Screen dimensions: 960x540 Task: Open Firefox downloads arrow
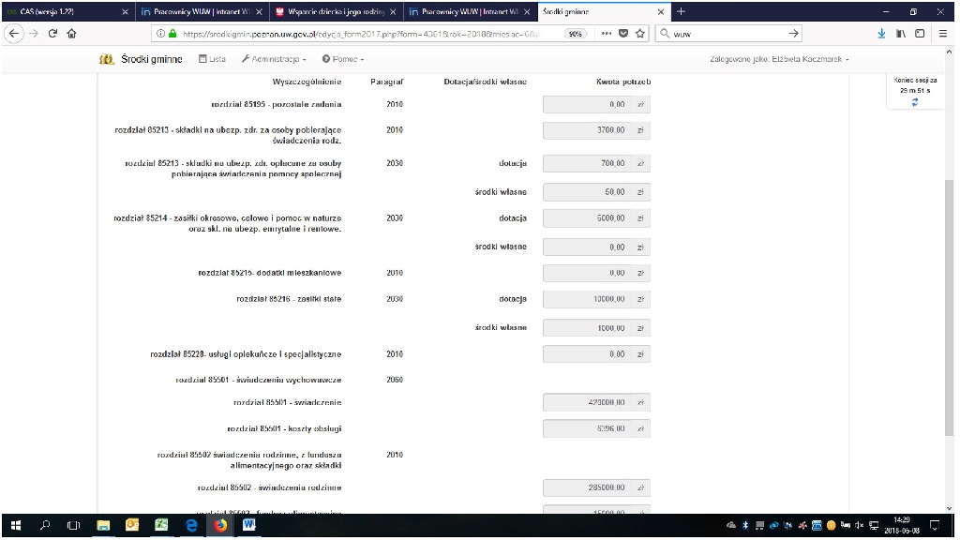(881, 33)
